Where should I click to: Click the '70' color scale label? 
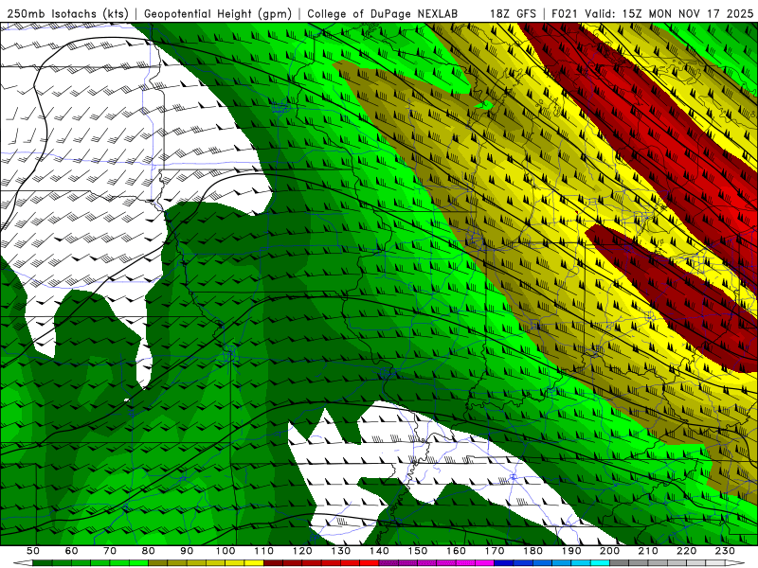[x=110, y=551]
